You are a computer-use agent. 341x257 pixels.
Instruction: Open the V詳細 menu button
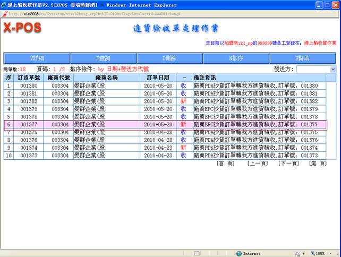[x=37, y=58]
